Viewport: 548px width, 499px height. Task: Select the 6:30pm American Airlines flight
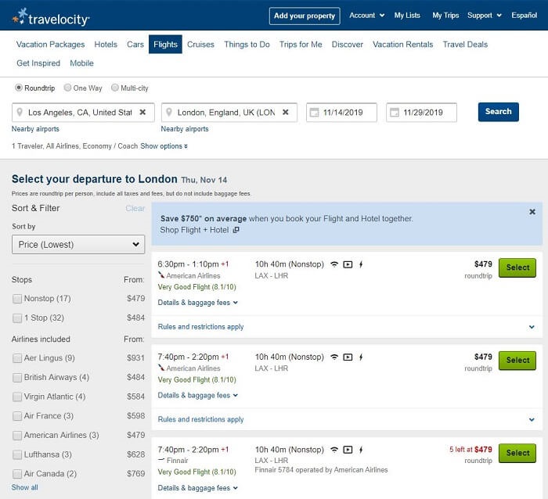(x=517, y=267)
